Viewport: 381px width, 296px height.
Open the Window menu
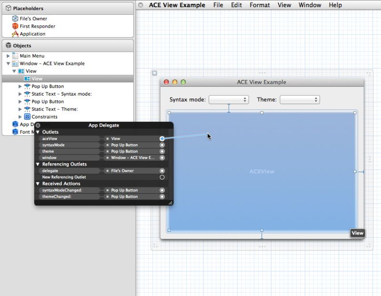(x=310, y=5)
